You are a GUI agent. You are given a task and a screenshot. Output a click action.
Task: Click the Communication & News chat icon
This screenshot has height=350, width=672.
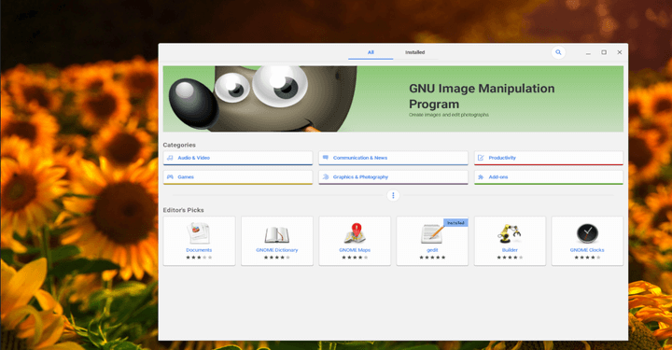[326, 158]
